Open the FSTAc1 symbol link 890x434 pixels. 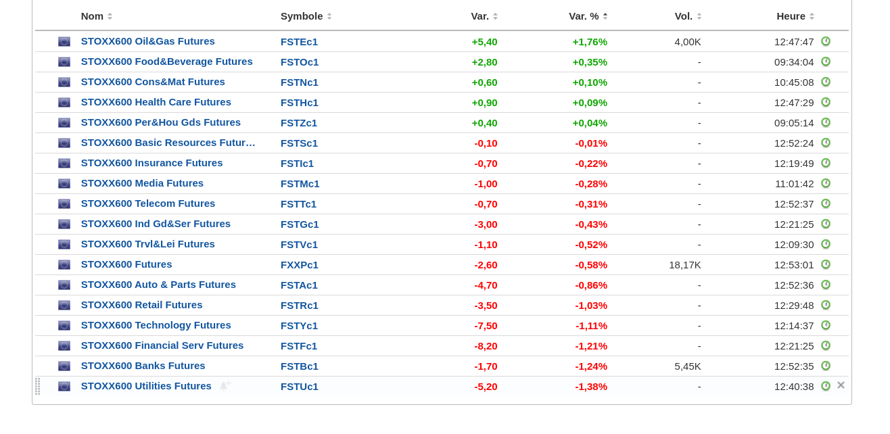coord(299,285)
